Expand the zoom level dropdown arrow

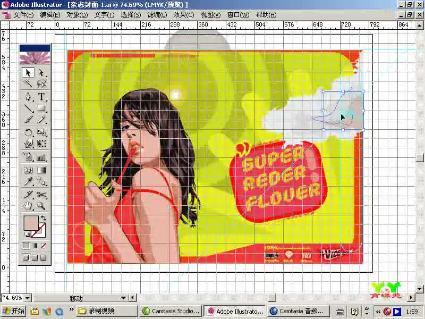[28, 298]
